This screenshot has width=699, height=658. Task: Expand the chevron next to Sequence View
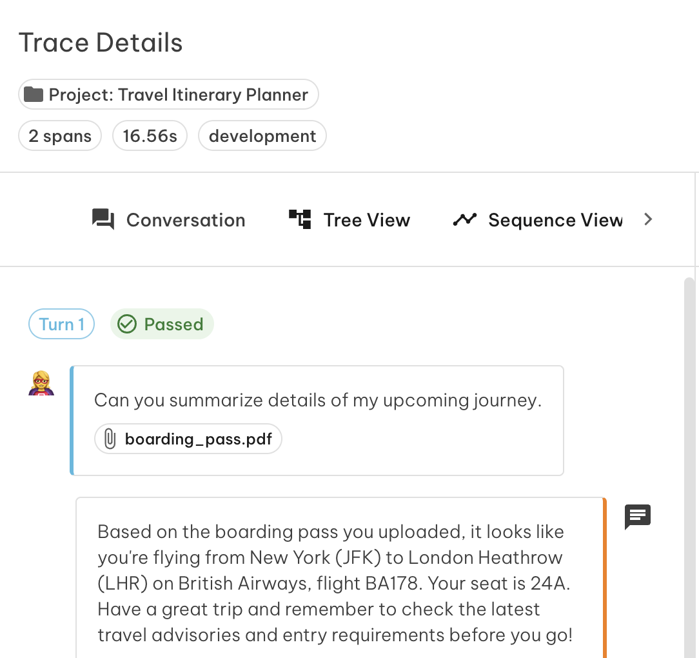pos(648,219)
